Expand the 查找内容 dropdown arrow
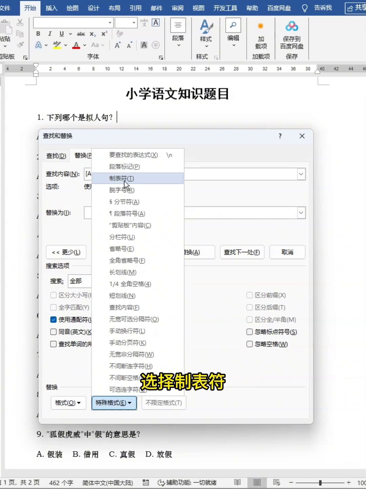Viewport: 366px width, 489px height. tap(301, 174)
